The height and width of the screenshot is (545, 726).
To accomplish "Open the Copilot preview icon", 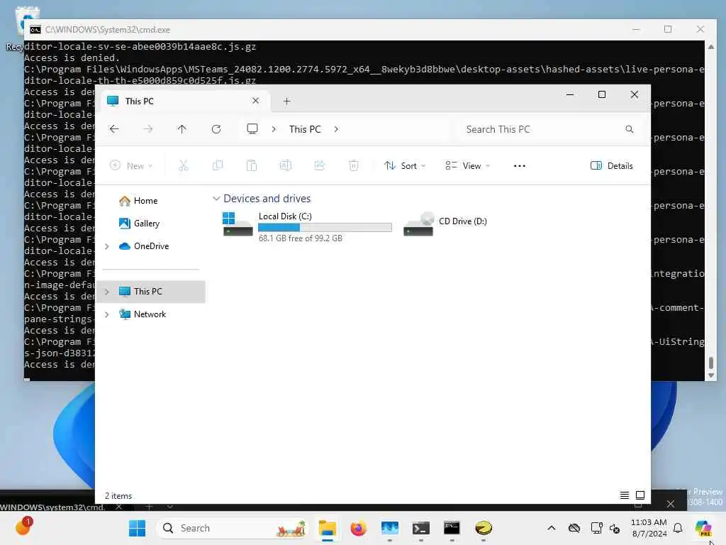I will [703, 528].
